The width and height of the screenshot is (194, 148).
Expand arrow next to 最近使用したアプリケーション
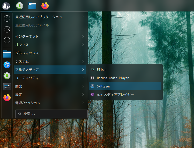tap(83, 17)
